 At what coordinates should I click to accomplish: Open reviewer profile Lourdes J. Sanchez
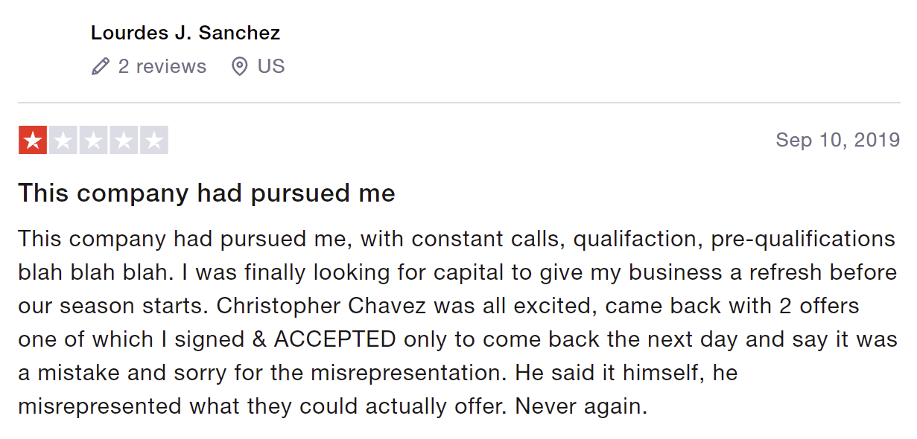[x=185, y=33]
